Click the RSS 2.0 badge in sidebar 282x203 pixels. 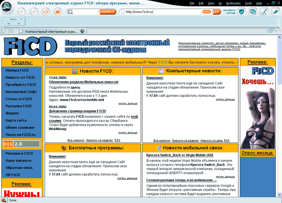point(21,144)
